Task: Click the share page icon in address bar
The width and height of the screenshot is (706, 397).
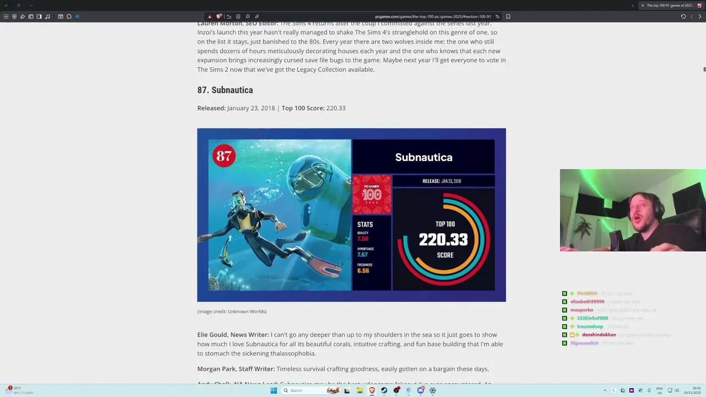Action: (229, 17)
